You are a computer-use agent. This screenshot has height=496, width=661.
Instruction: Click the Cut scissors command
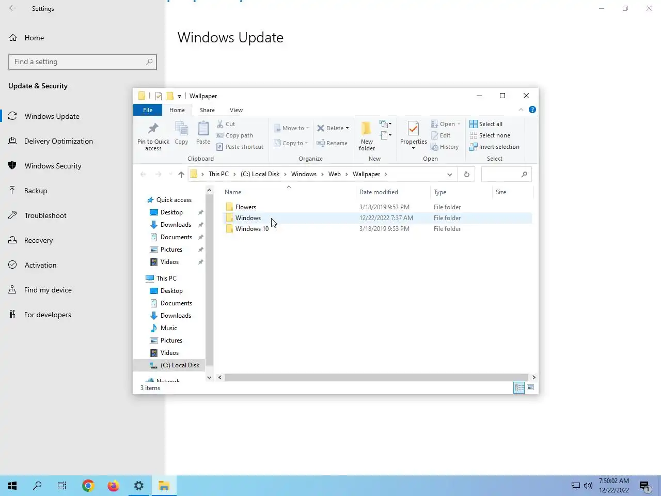(226, 124)
